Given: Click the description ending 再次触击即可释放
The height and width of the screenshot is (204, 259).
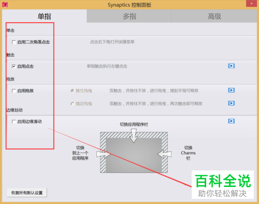Looking at the screenshot, I should pyautogui.click(x=156, y=104).
